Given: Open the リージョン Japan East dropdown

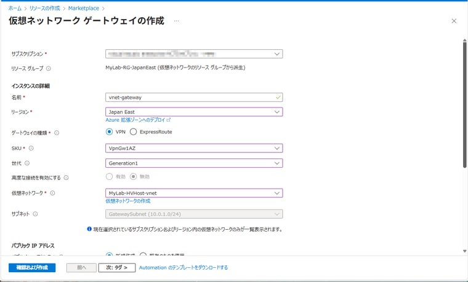Looking at the screenshot, I should click(x=194, y=112).
